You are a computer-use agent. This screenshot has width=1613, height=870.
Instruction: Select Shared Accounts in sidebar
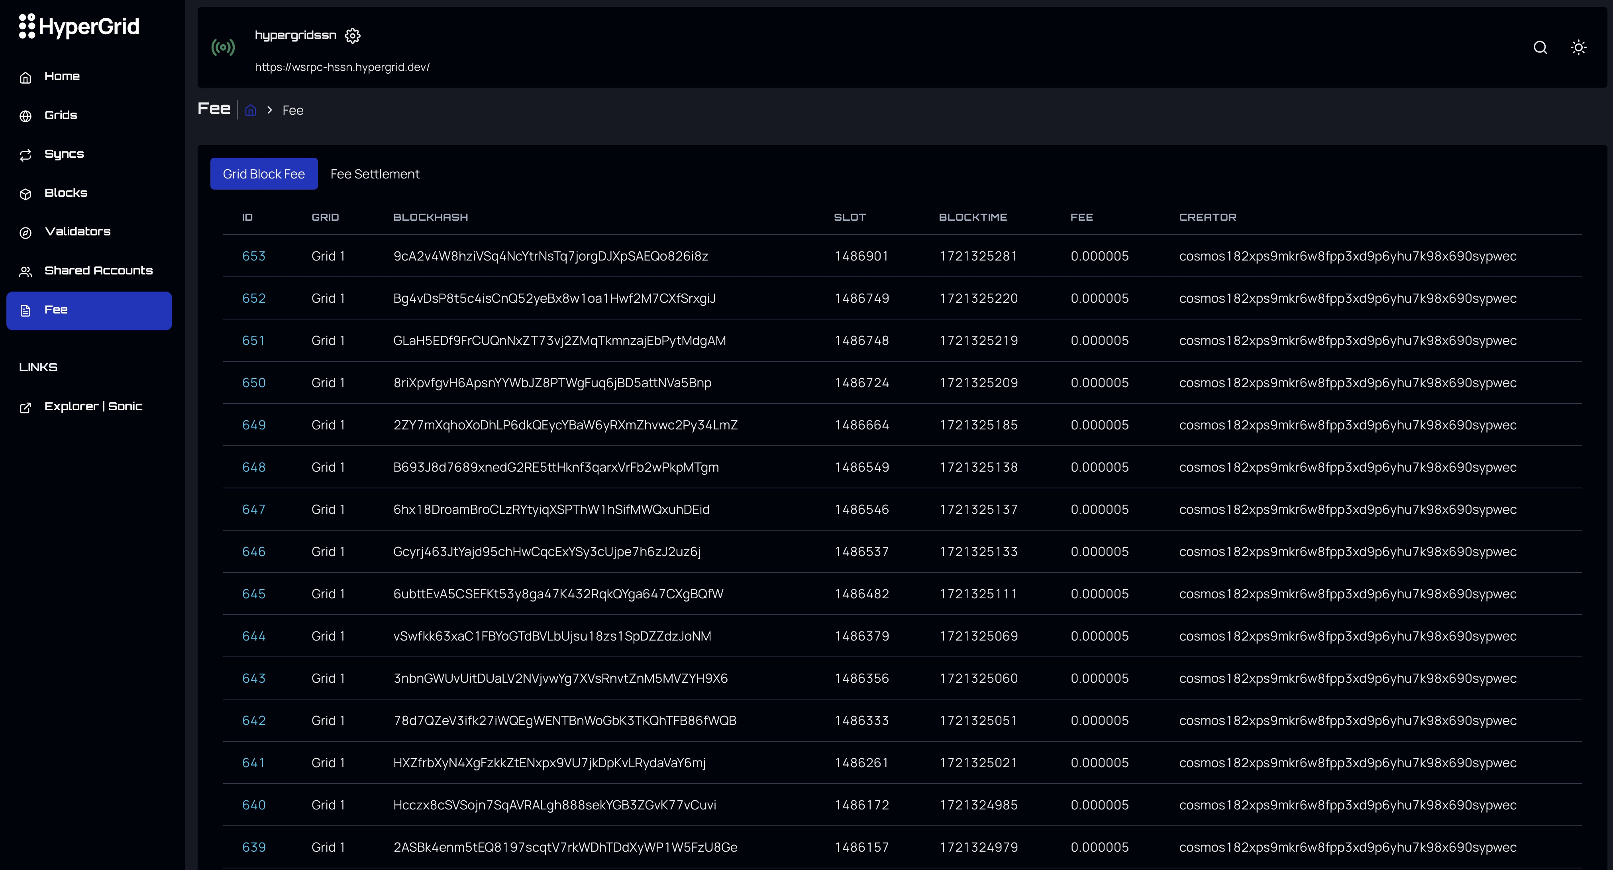coord(98,270)
